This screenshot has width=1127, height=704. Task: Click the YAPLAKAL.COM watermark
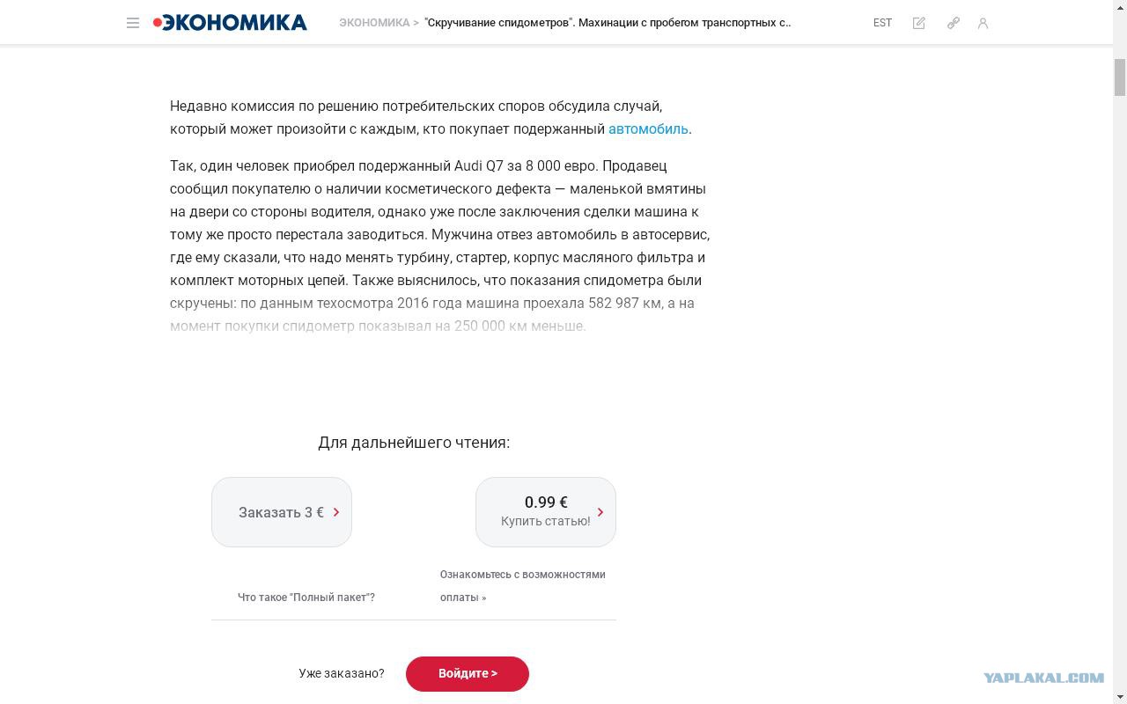tap(1043, 678)
